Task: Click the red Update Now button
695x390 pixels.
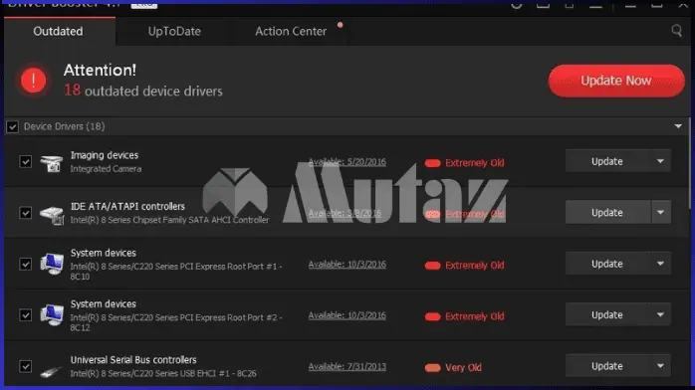Action: 616,81
